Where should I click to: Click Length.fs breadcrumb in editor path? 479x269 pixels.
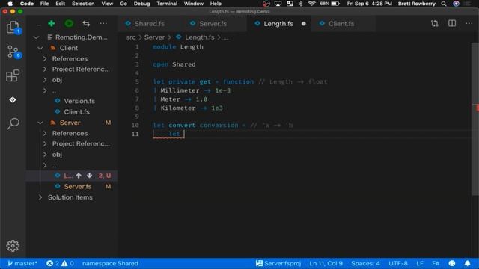click(x=200, y=37)
